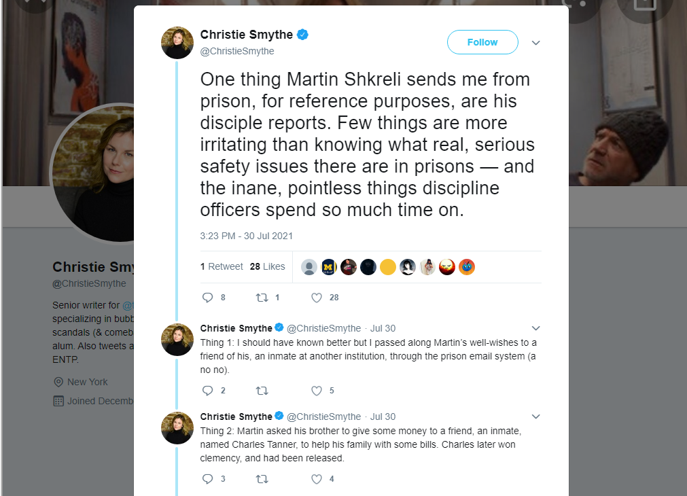
Task: Expand options for the Thing 1 tweet
Action: [535, 328]
